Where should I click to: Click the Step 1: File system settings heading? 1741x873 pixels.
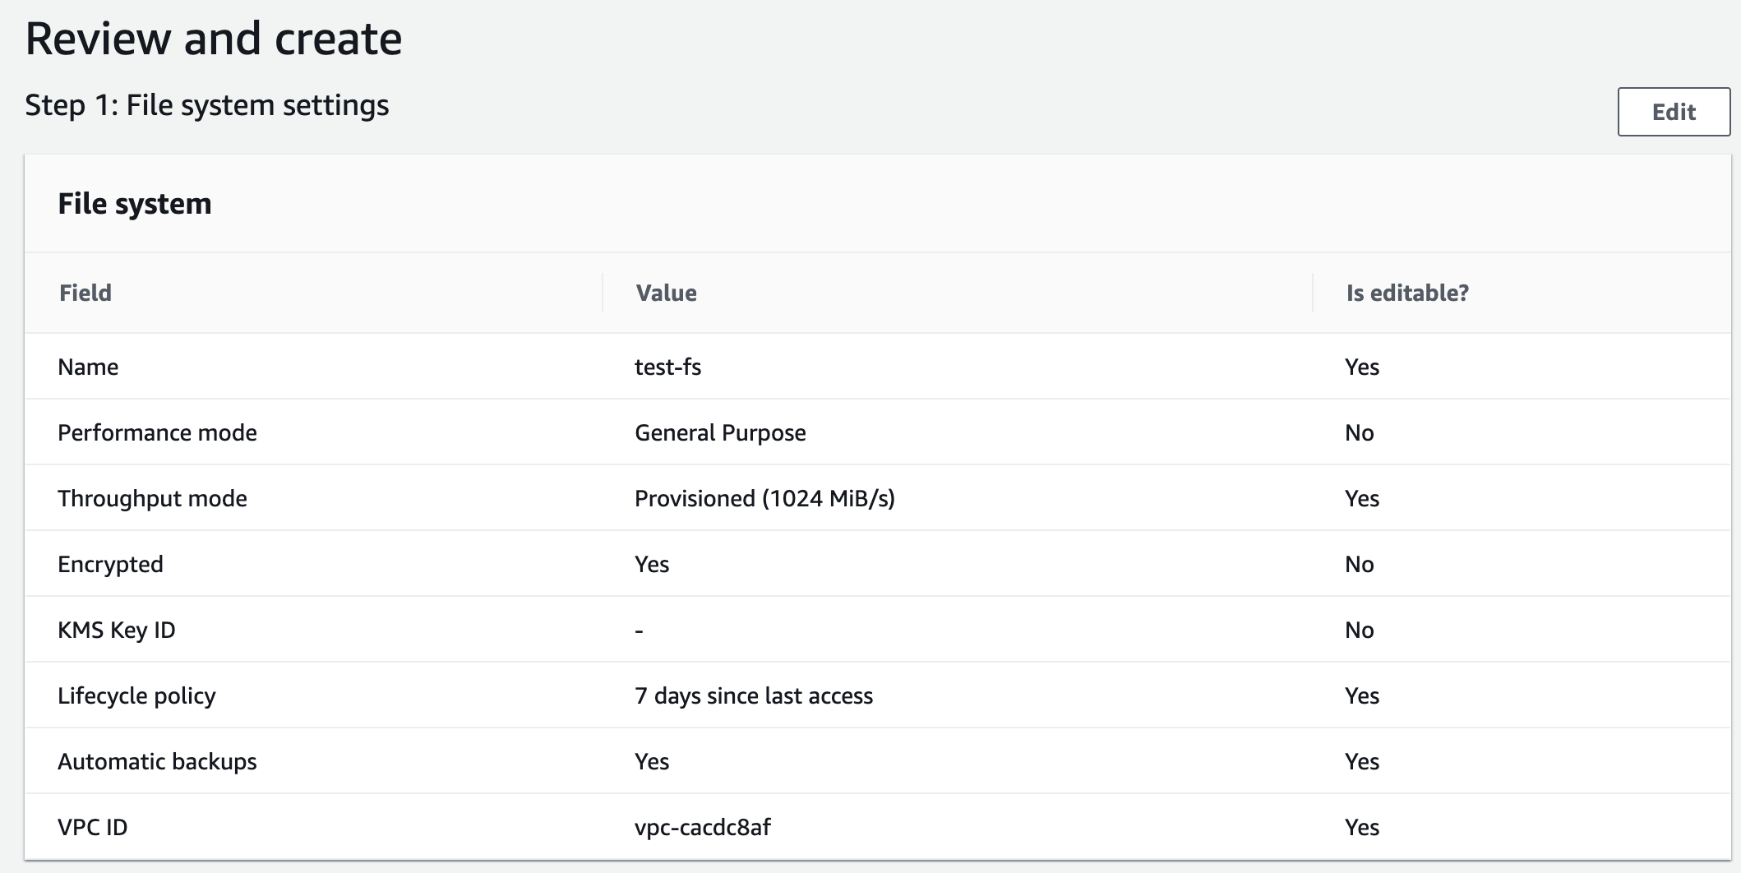click(208, 105)
